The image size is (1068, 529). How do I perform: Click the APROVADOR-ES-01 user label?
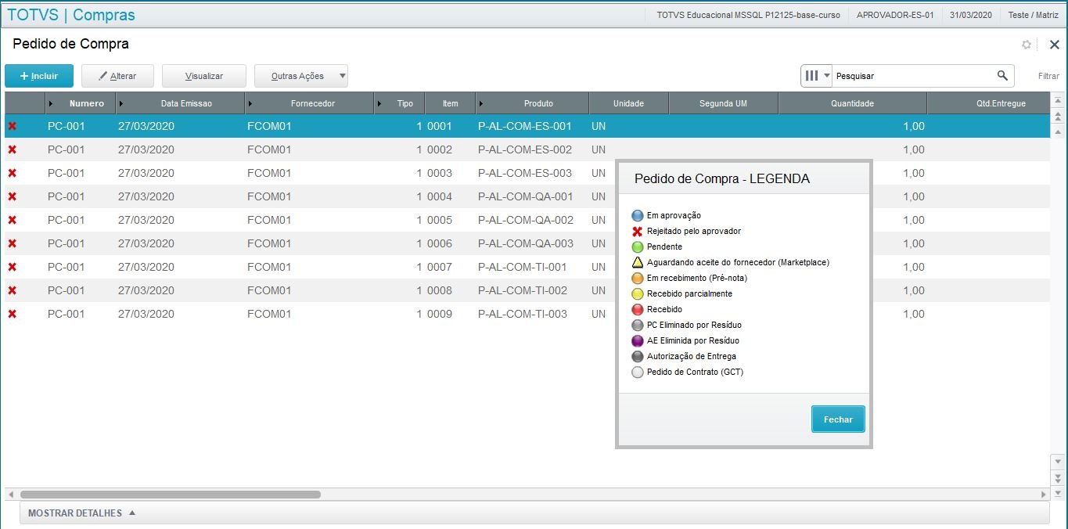point(895,15)
